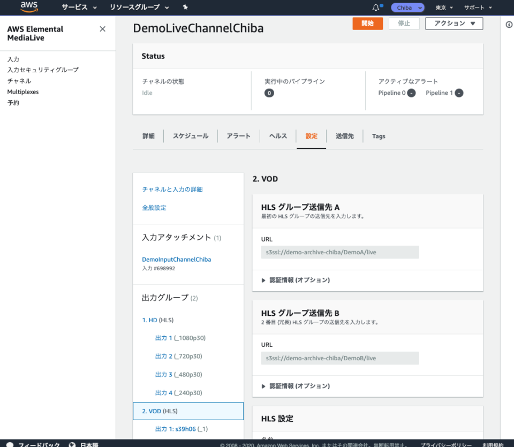514x447 pixels.
Task: Click 日本語 language selector in footer
Action: click(89, 444)
